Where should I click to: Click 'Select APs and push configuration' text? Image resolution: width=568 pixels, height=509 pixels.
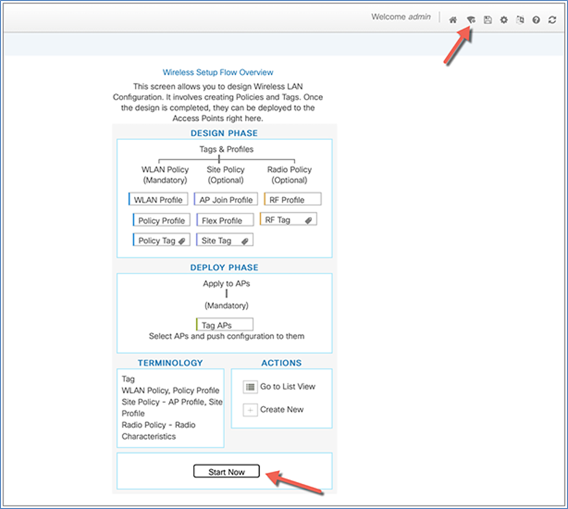coord(226,336)
